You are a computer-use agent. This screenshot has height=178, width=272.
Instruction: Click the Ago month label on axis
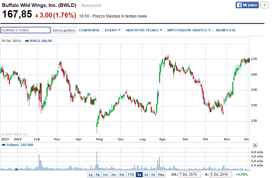[162, 139]
